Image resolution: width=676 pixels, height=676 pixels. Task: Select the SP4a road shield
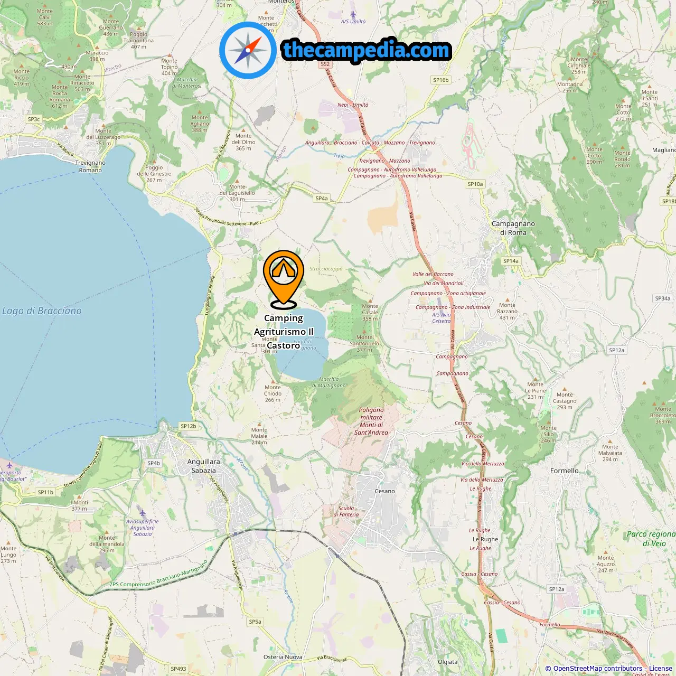(322, 199)
